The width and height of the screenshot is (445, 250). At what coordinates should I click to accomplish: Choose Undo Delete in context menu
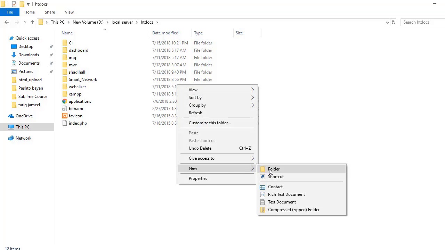coord(200,148)
